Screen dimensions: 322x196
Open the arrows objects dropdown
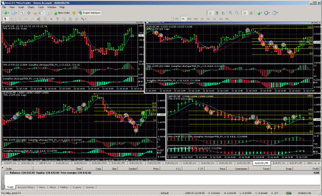click(83, 19)
